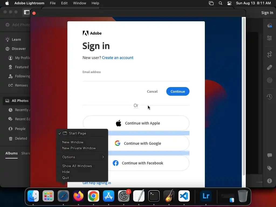The image size is (276, 207).
Task: Open Visual Studio Code from dock
Action: pos(184,196)
